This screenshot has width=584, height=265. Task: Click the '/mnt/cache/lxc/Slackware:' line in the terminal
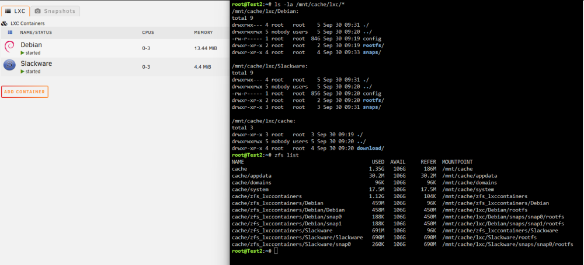[269, 66]
